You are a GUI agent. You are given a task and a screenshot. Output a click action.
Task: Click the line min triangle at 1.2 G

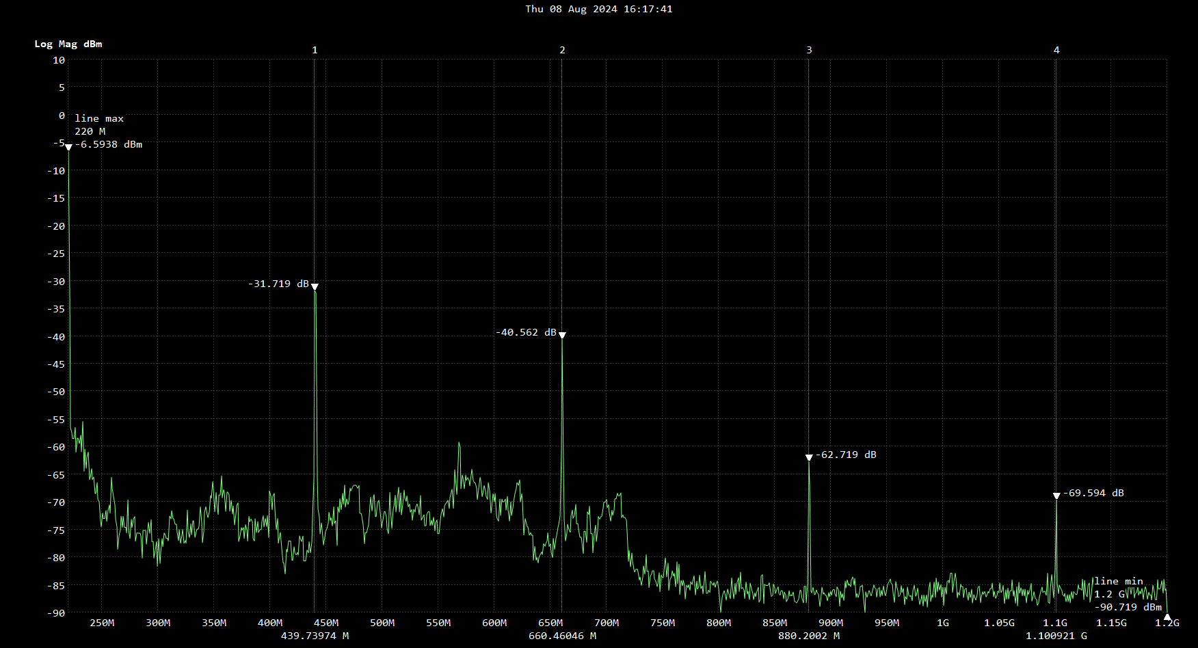(1167, 617)
